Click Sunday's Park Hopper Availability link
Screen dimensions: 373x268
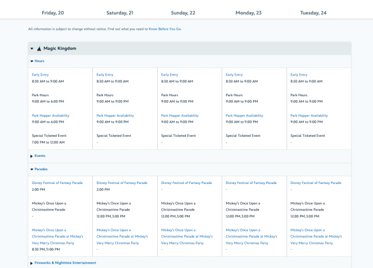click(180, 115)
